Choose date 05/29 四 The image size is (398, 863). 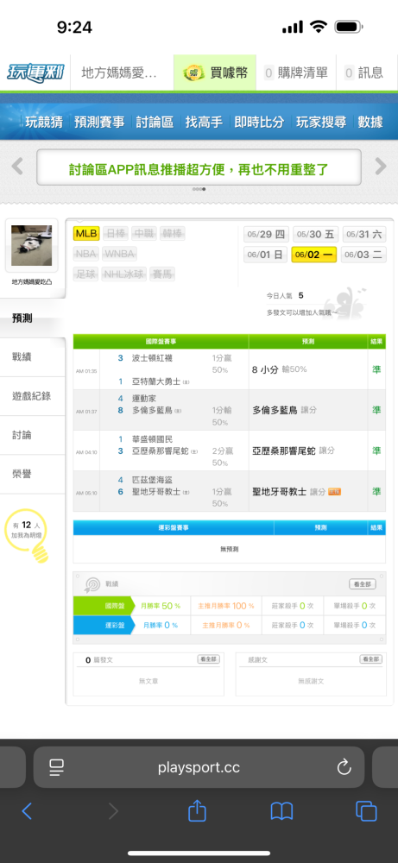coord(266,235)
